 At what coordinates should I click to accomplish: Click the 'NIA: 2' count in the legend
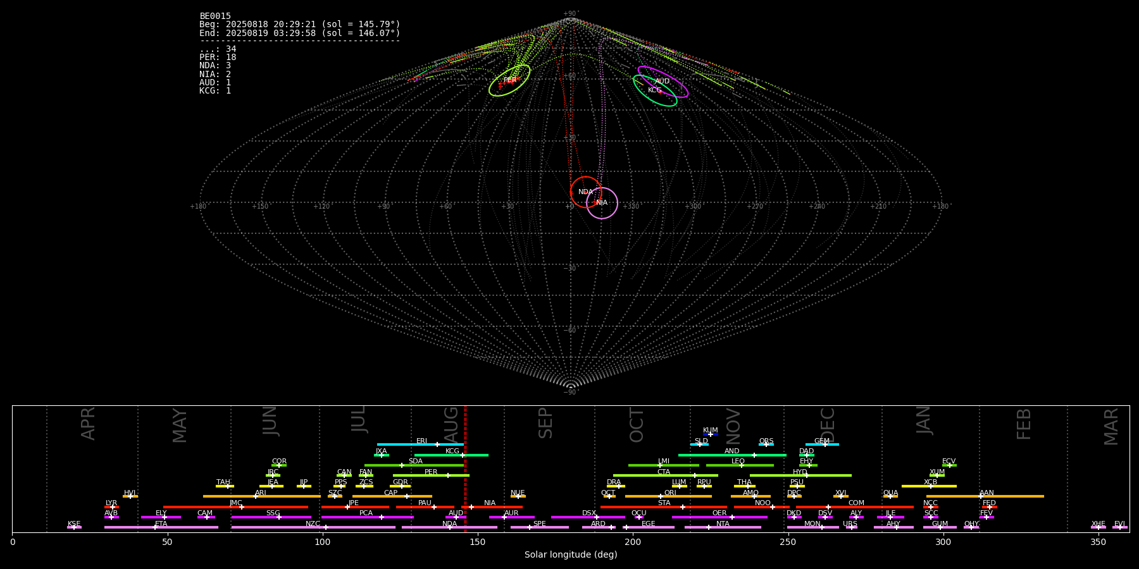click(x=215, y=74)
